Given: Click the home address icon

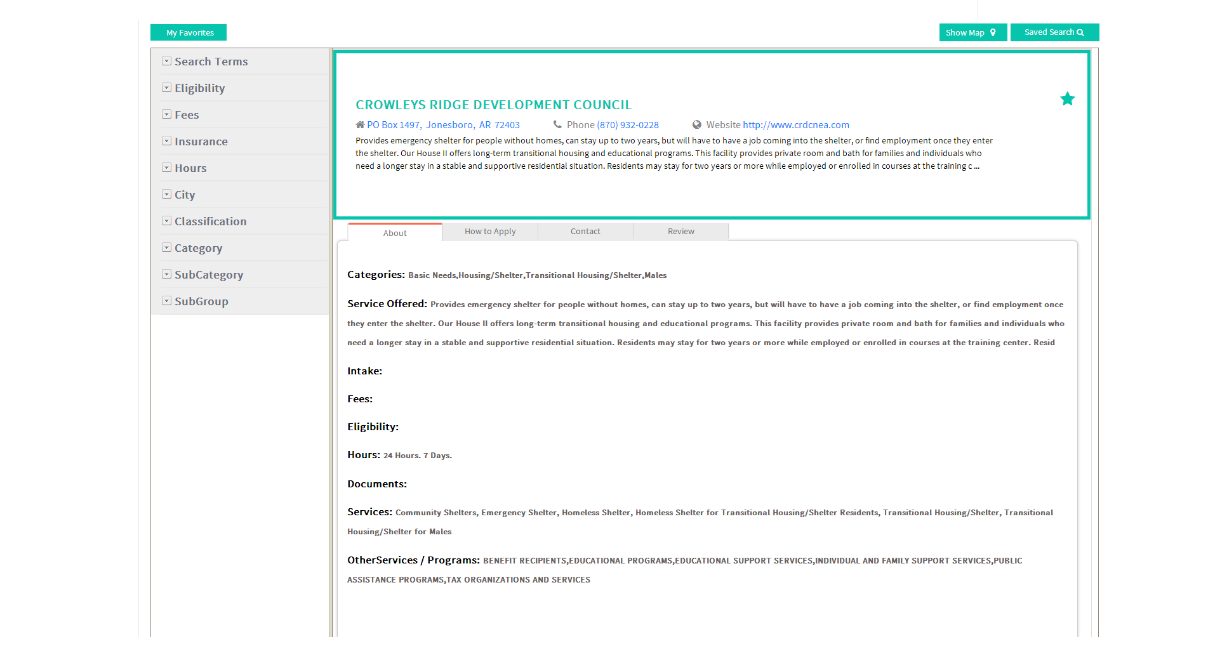Looking at the screenshot, I should (x=360, y=125).
